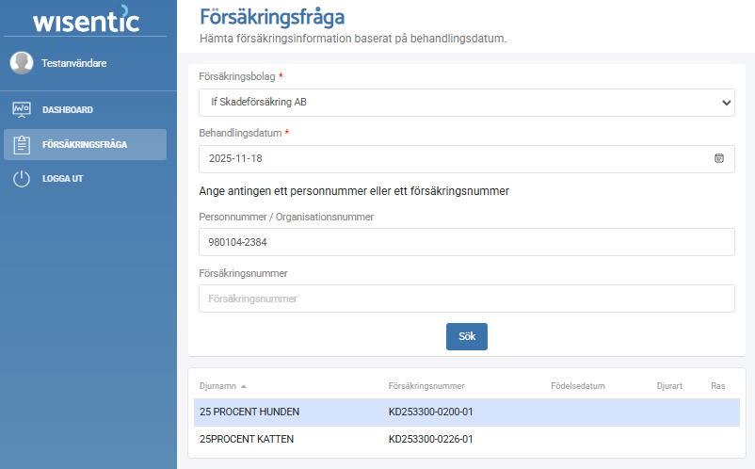Click into the empty Försäkringsnummer field
Image resolution: width=755 pixels, height=469 pixels.
coord(467,299)
